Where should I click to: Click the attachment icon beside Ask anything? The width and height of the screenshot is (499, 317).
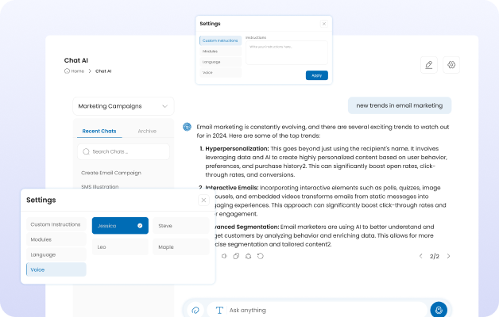(x=195, y=309)
